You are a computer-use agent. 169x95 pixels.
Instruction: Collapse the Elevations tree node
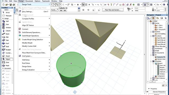coord(151,36)
